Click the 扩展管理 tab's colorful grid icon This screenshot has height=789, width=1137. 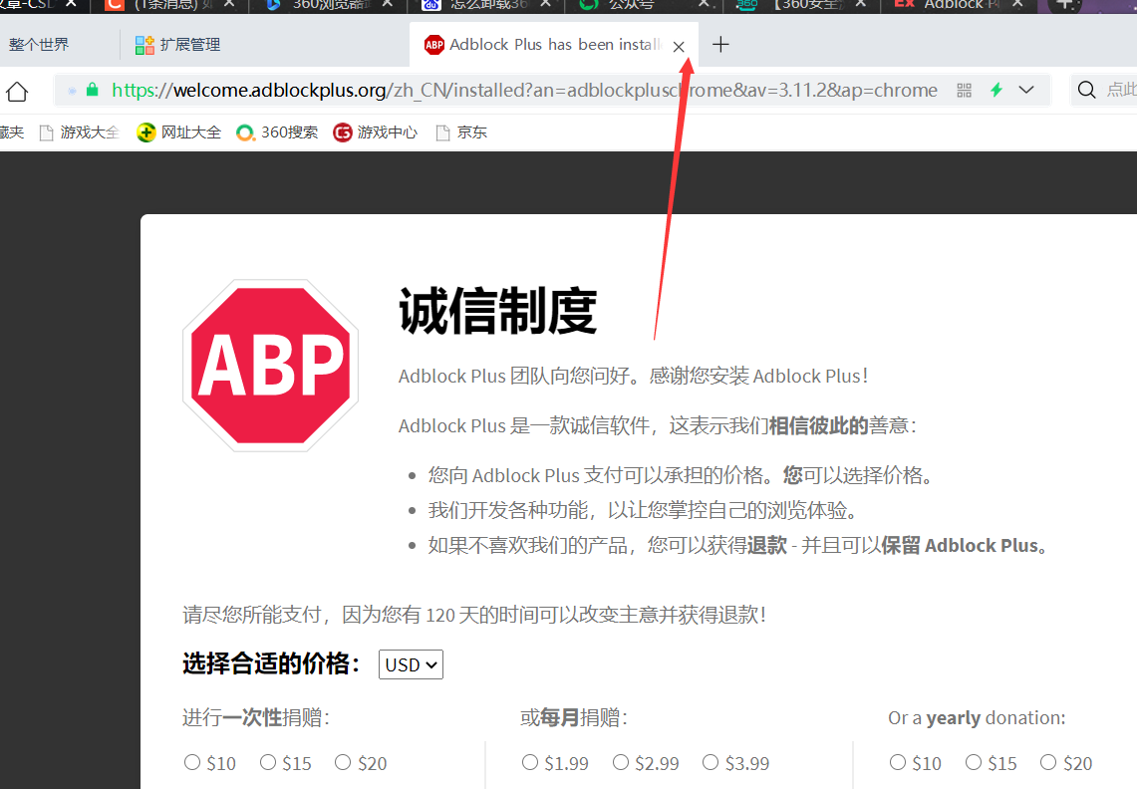pyautogui.click(x=144, y=45)
